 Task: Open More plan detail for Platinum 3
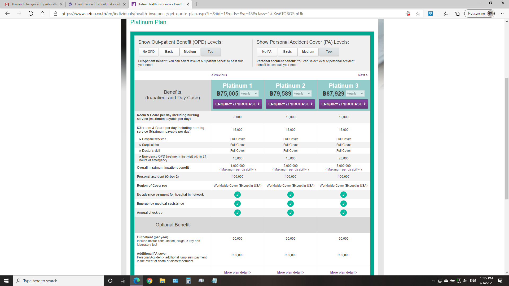coord(343,272)
